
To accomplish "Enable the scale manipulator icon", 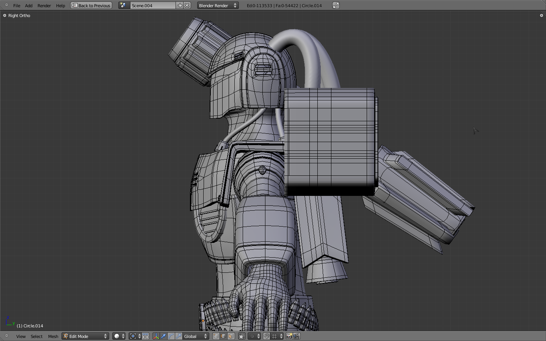I will (179, 336).
